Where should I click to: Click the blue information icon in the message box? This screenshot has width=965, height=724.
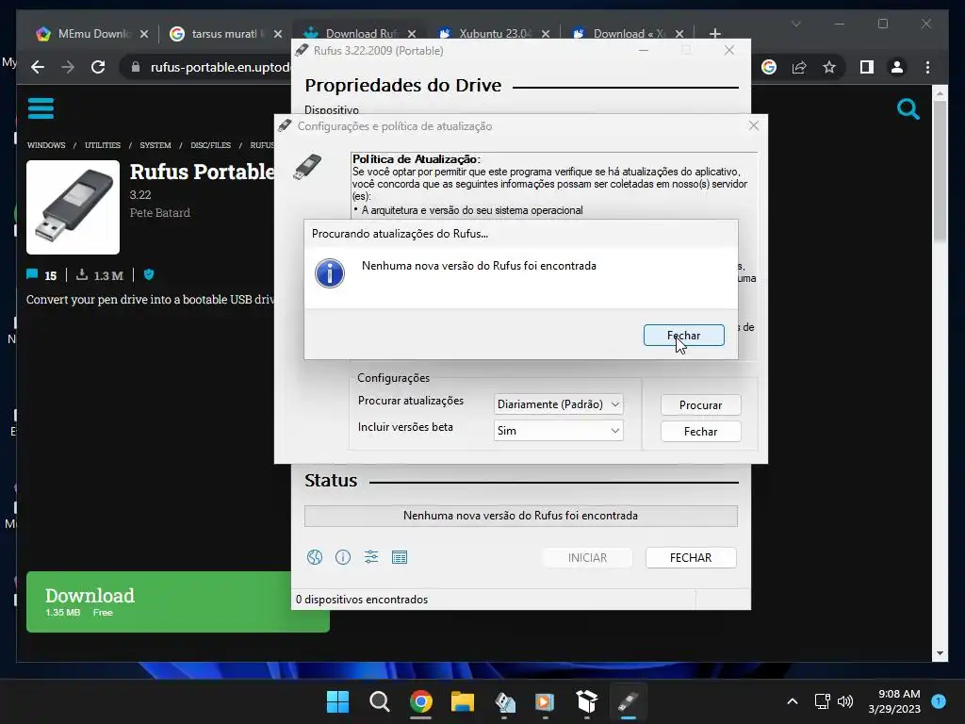pos(329,273)
